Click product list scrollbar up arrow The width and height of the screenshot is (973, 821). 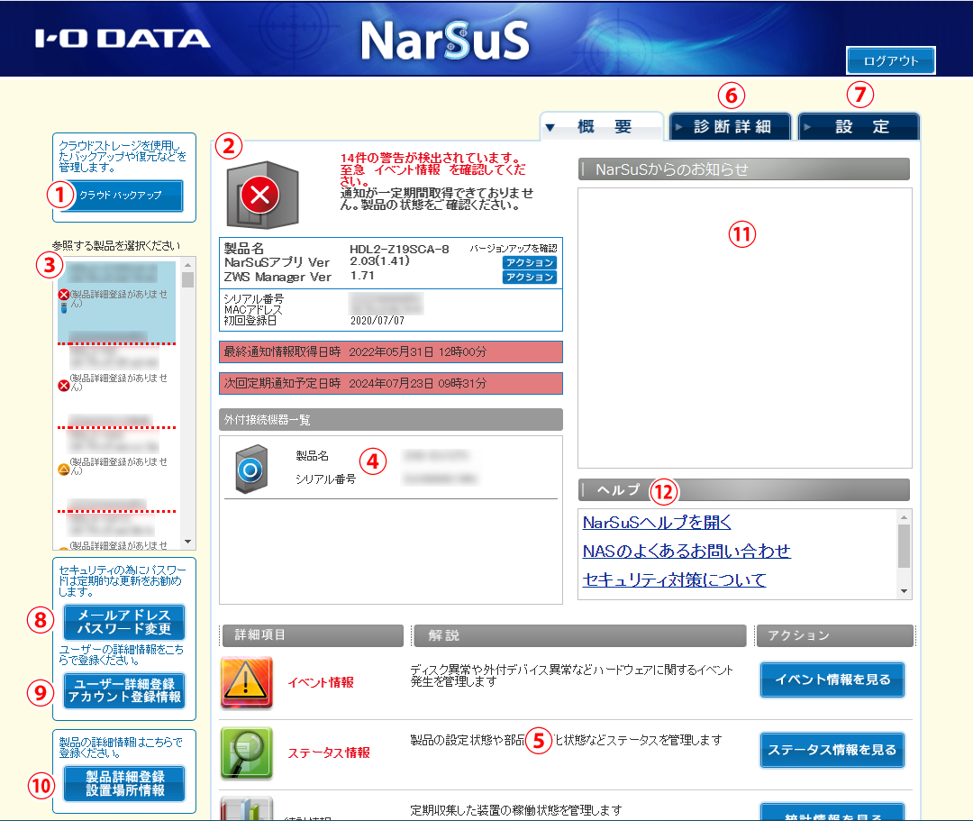pyautogui.click(x=188, y=265)
